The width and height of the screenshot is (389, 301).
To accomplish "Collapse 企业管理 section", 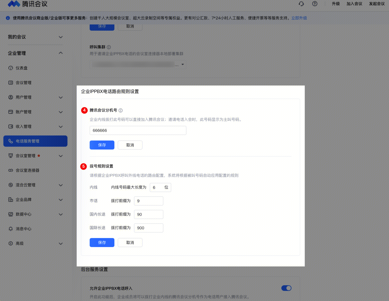I will 61,53.
